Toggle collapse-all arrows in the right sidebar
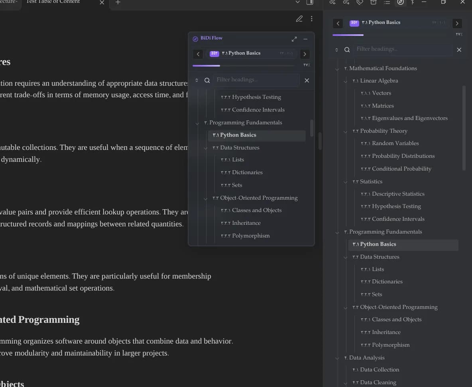The image size is (472, 387). click(336, 50)
